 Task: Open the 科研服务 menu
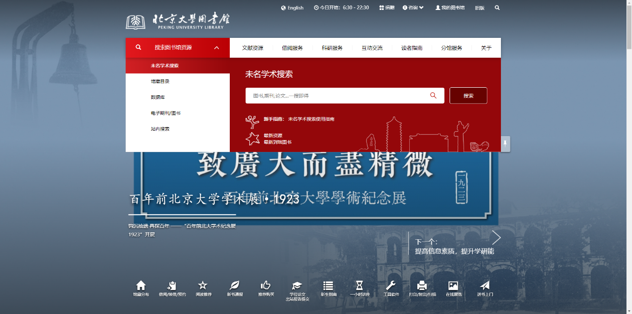(332, 48)
